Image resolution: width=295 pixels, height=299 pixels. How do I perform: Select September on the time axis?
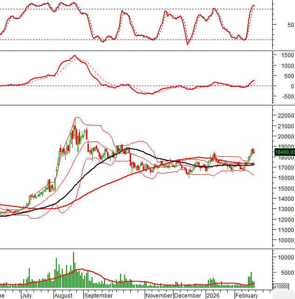coord(99,295)
